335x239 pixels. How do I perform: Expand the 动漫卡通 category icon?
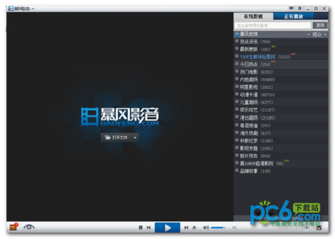[237, 94]
